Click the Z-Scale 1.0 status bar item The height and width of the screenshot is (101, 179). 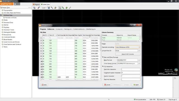pyautogui.click(x=161, y=100)
